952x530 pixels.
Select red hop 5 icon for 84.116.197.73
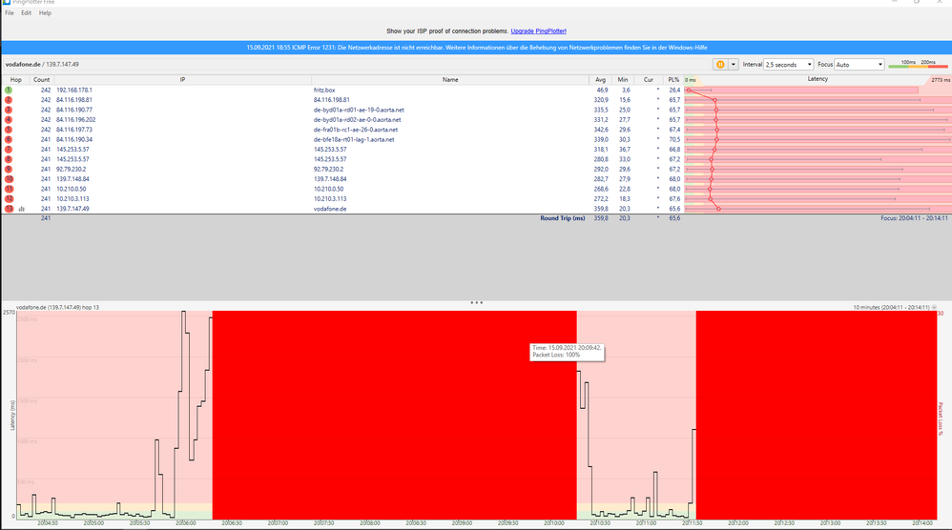[x=9, y=130]
